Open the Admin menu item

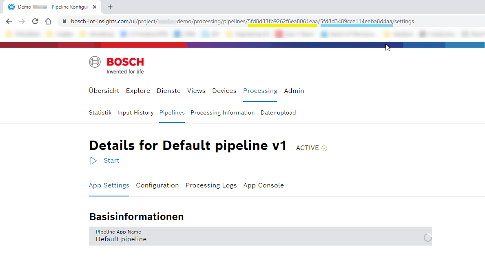[294, 91]
